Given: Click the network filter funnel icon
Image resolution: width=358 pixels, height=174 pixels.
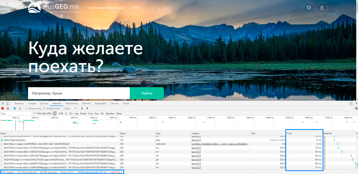Looking at the screenshot, I should pos(14,108).
